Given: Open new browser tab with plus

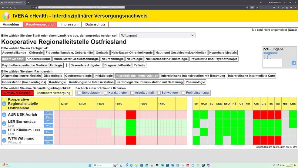Looking at the screenshot, I should (28, 2).
